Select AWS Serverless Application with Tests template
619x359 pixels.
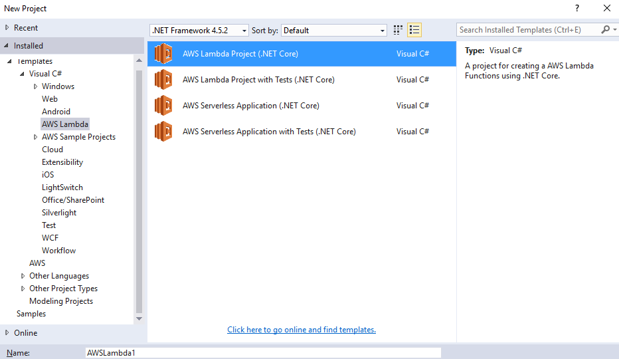coord(302,131)
